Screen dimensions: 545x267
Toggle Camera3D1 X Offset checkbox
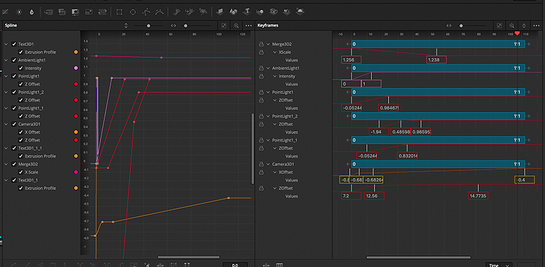(x=21, y=132)
